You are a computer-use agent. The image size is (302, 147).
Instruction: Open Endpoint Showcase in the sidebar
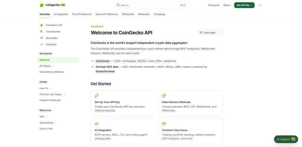[50, 100]
